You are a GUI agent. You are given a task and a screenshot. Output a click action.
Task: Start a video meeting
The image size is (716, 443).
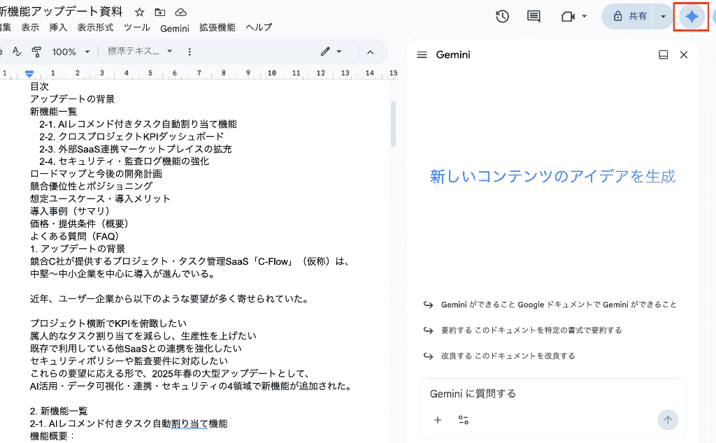click(x=568, y=17)
